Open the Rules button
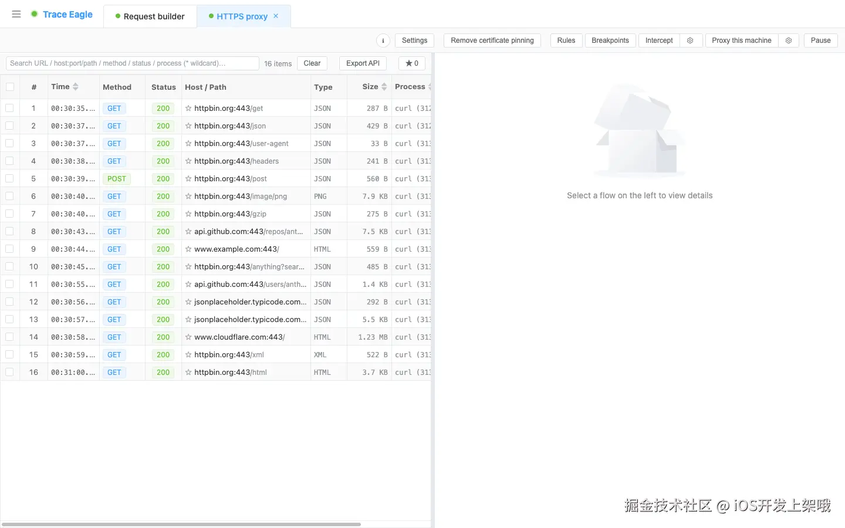 pyautogui.click(x=566, y=40)
